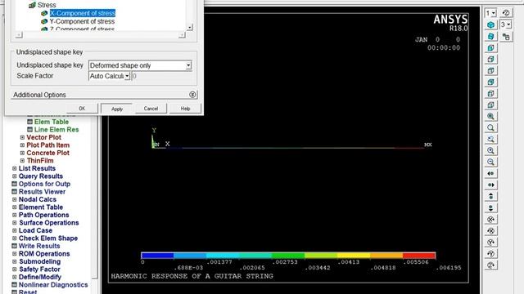Switch to Top View icon

[x=490, y=71]
